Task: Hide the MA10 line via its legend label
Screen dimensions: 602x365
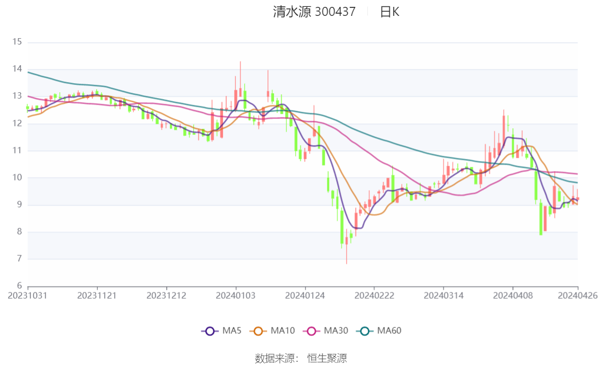Action: coord(282,331)
